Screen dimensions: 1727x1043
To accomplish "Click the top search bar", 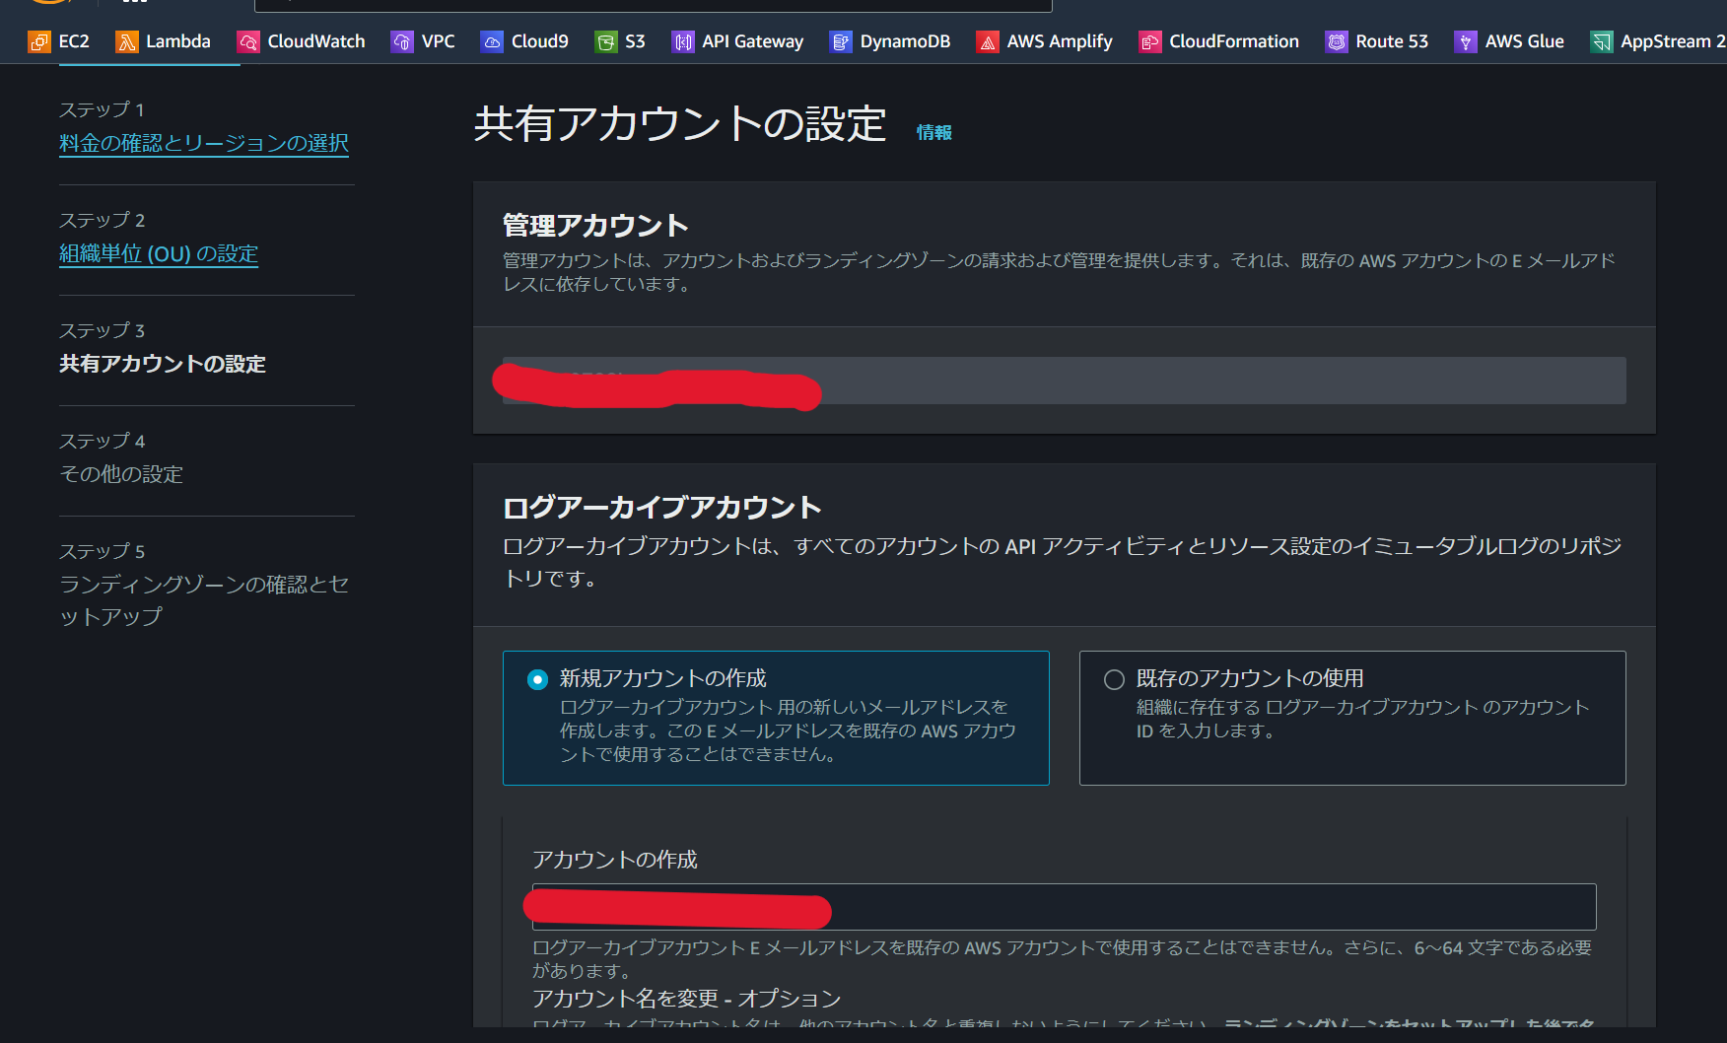I will click(651, 5).
